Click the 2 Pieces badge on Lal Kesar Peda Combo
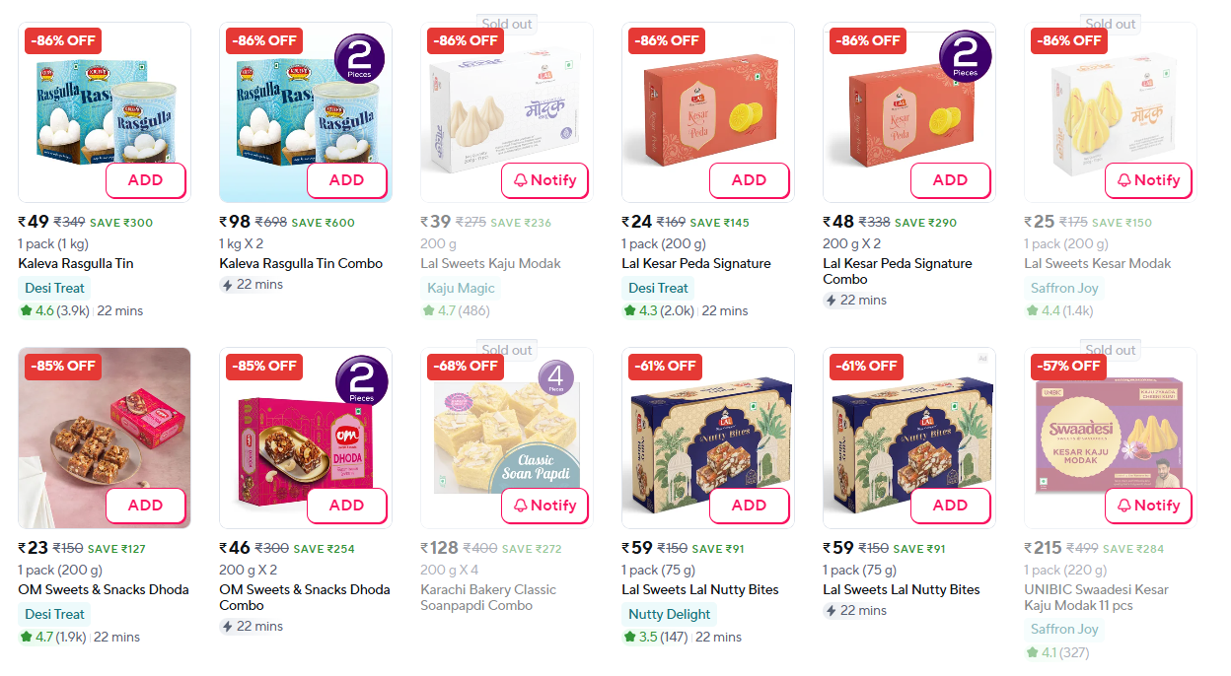1231x676 pixels. click(x=965, y=57)
